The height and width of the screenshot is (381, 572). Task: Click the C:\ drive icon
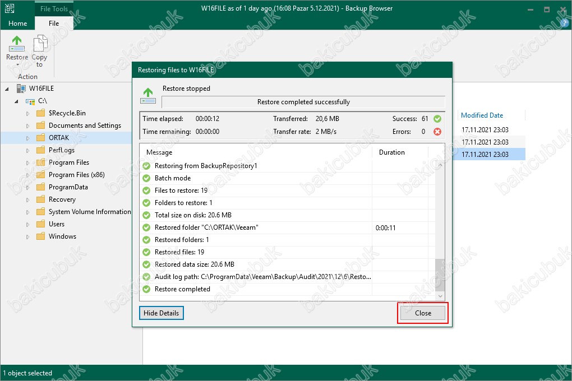click(x=30, y=101)
